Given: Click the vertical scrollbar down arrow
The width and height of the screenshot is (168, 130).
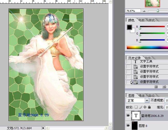Looking at the screenshot, I should [x=110, y=124].
